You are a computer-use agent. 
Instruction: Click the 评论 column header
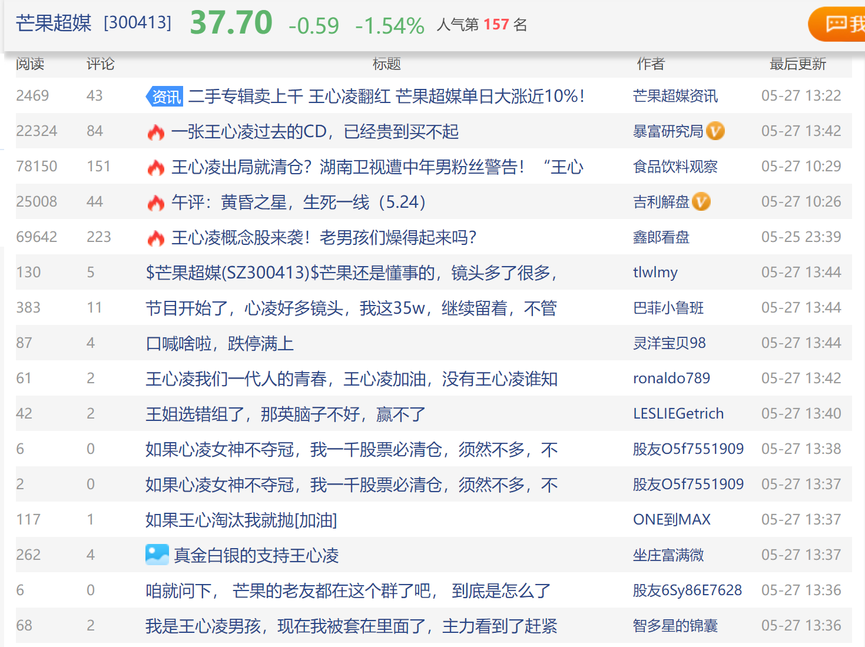coord(101,64)
